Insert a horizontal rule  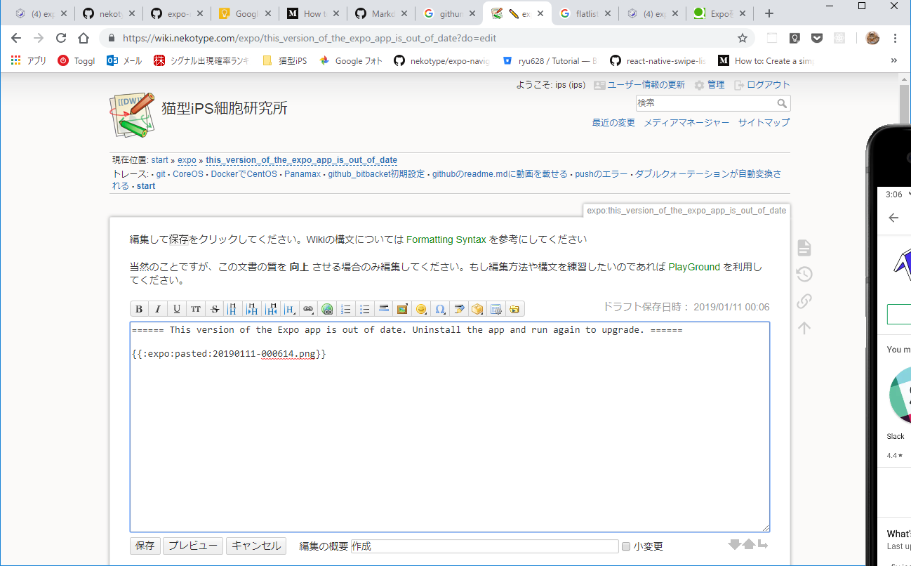pos(383,308)
